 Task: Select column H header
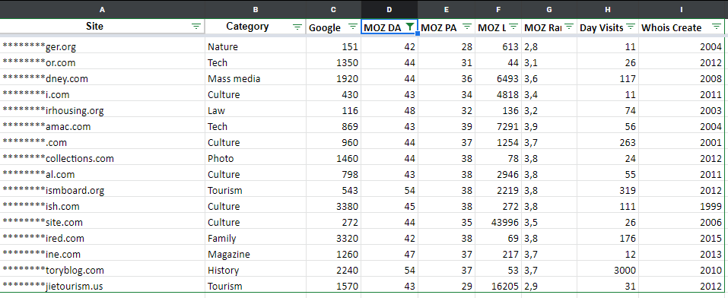pos(608,9)
